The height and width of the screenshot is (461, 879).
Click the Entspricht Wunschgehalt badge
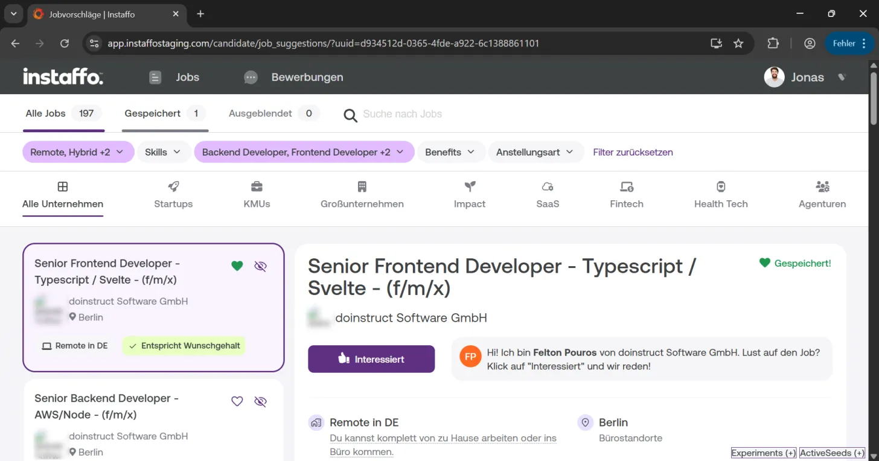184,346
